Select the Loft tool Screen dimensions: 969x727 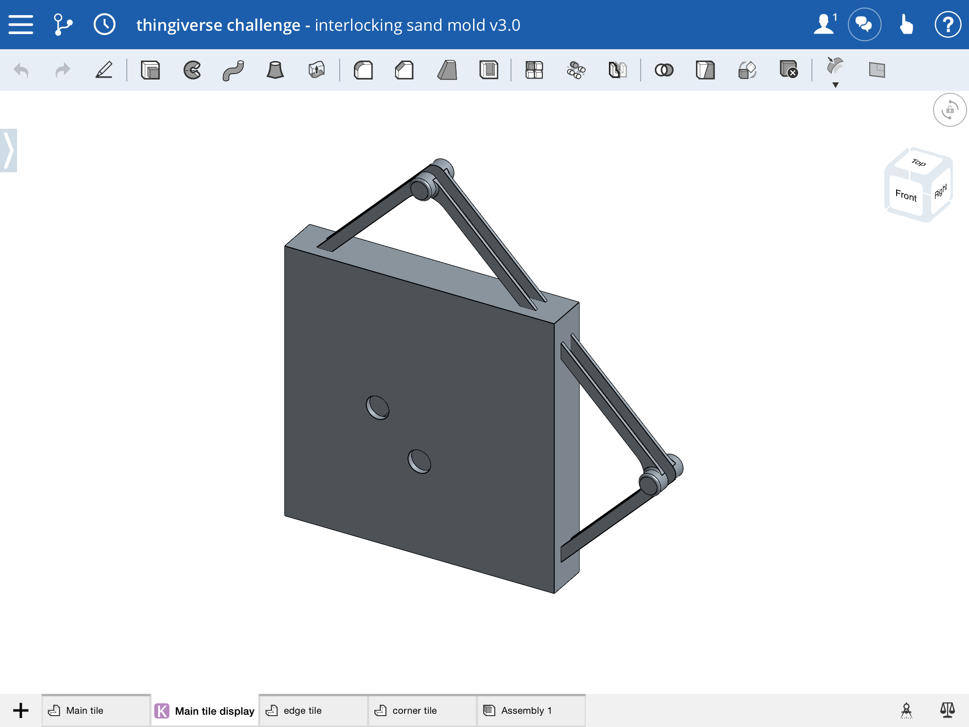click(x=275, y=70)
